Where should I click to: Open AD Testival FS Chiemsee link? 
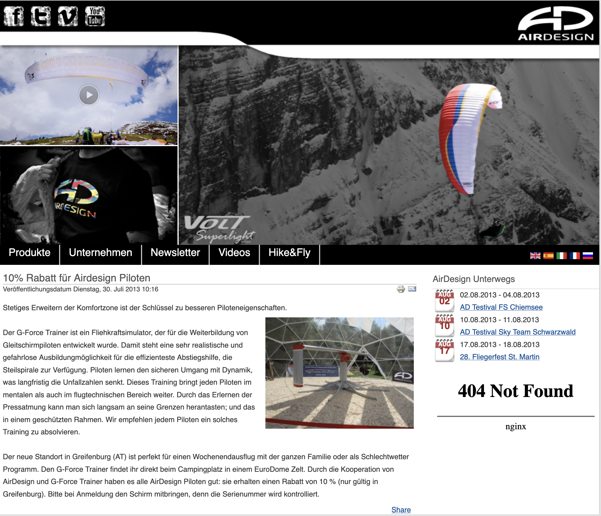501,307
